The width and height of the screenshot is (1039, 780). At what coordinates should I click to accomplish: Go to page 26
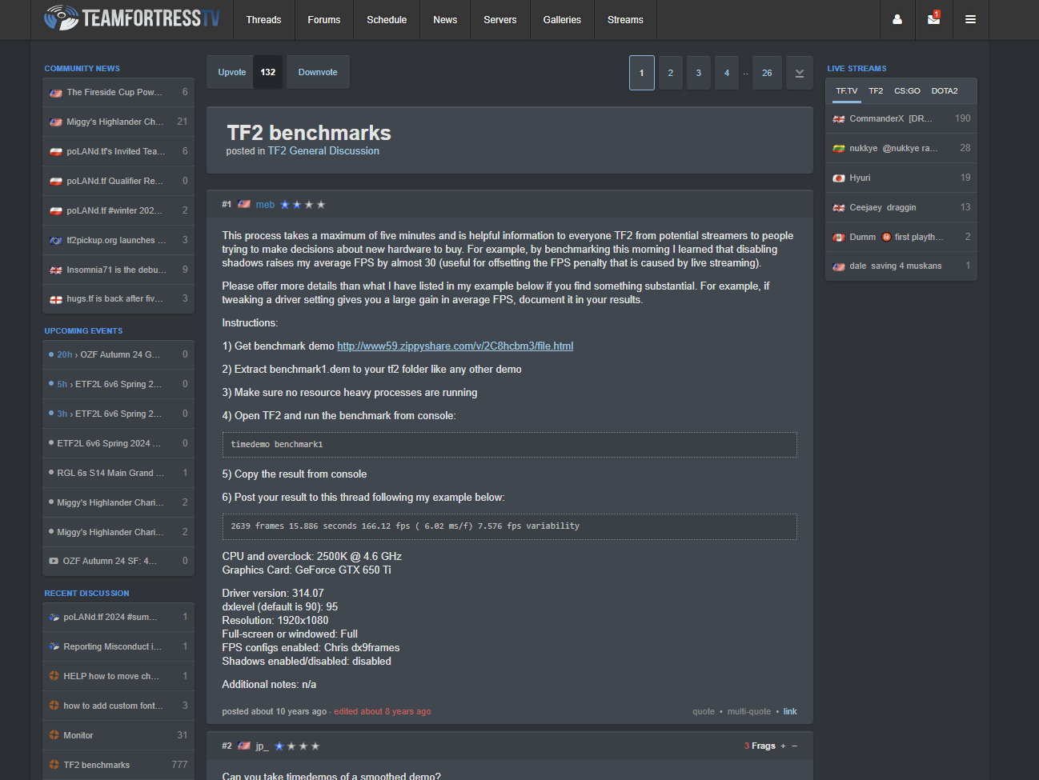(x=767, y=73)
